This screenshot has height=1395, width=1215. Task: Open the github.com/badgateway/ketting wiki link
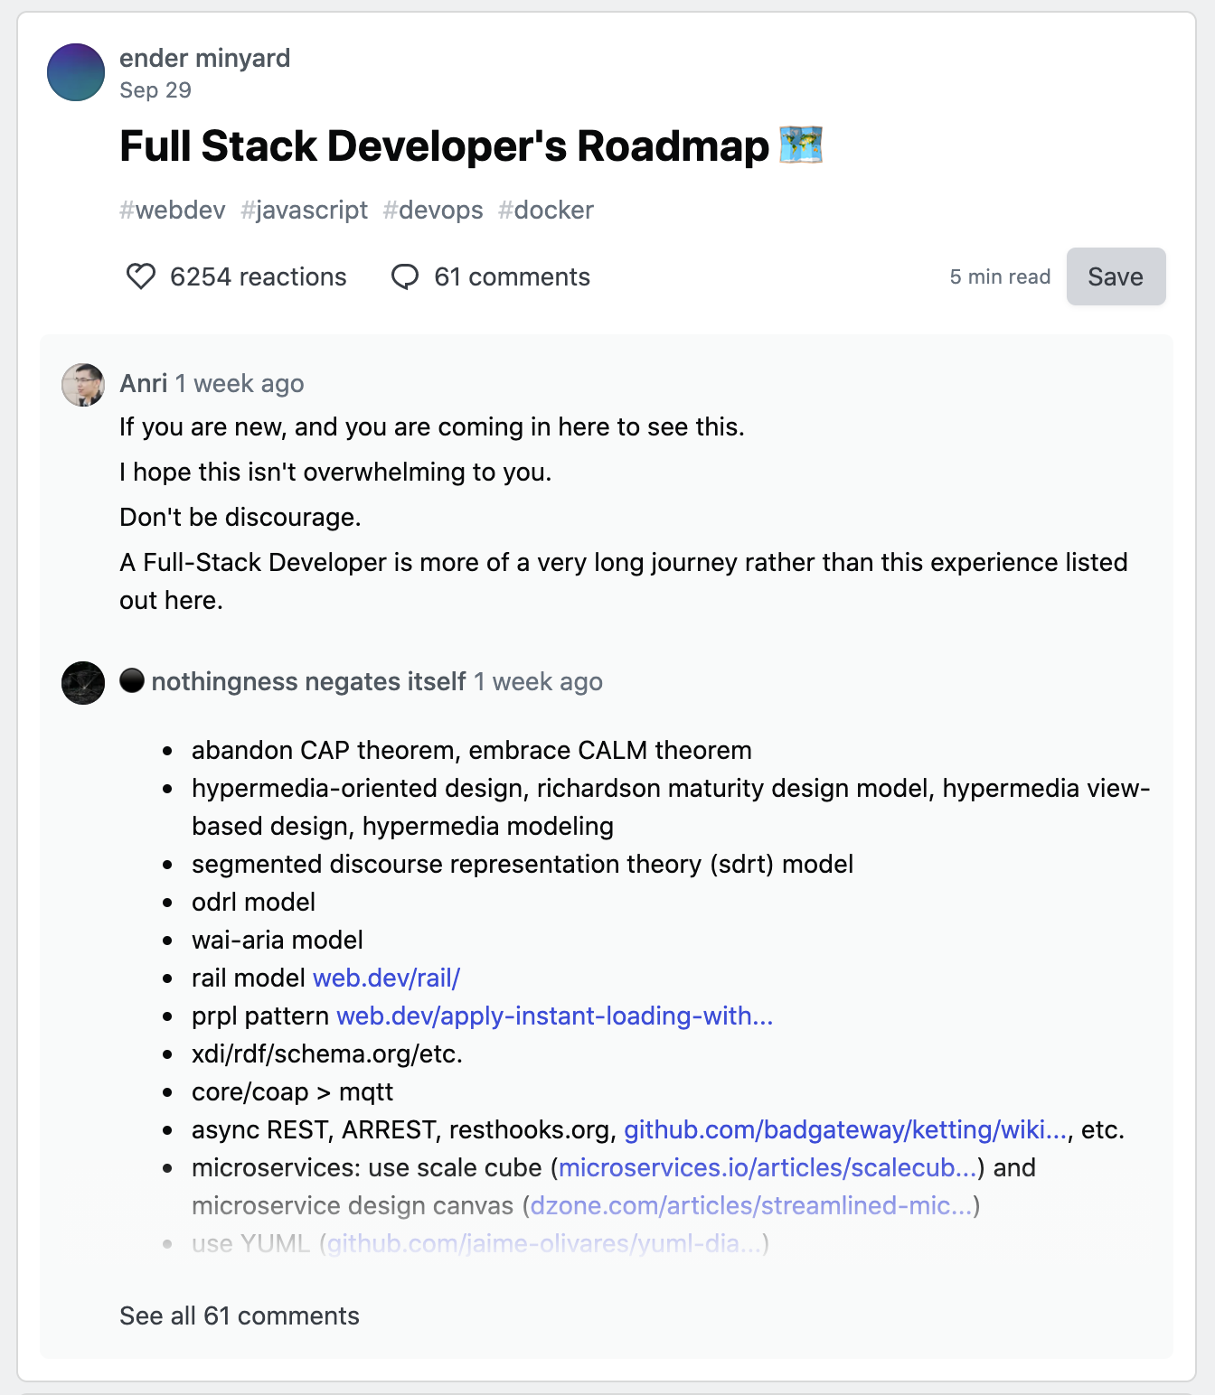(x=845, y=1130)
